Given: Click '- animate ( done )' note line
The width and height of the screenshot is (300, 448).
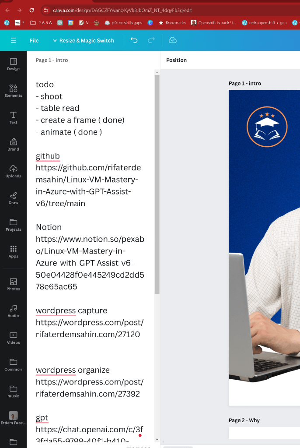Looking at the screenshot, I should point(69,132).
